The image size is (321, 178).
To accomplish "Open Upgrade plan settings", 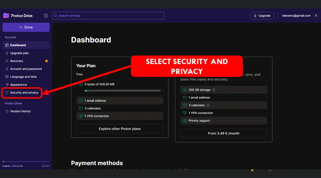I will [26, 53].
